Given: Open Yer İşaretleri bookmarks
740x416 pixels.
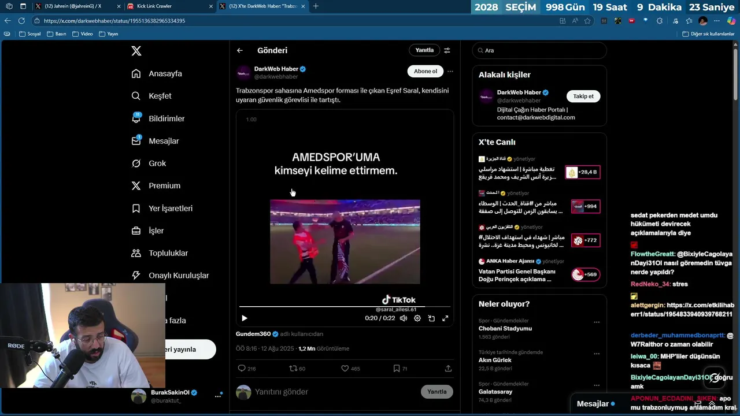Looking at the screenshot, I should (x=162, y=208).
